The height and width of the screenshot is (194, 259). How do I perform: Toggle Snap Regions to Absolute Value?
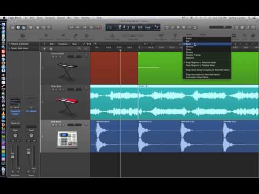pos(207,63)
